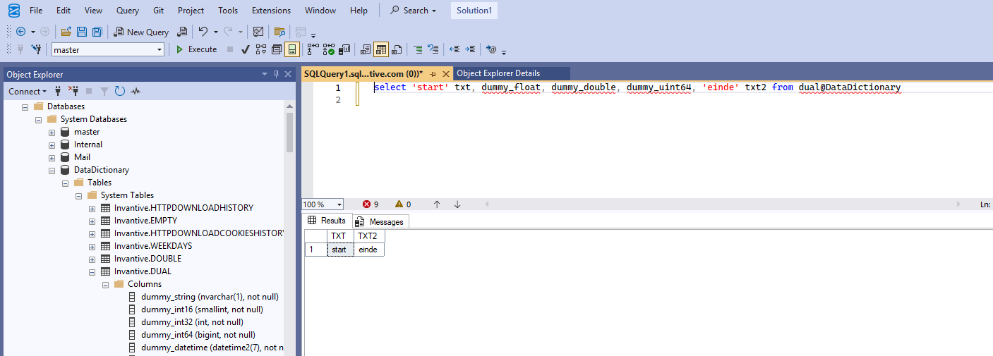Click the Object Explorer Activity Monitor pulse icon
The image size is (993, 356).
pos(136,91)
